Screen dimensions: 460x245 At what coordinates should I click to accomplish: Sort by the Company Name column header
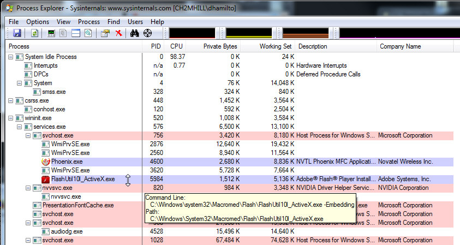415,46
